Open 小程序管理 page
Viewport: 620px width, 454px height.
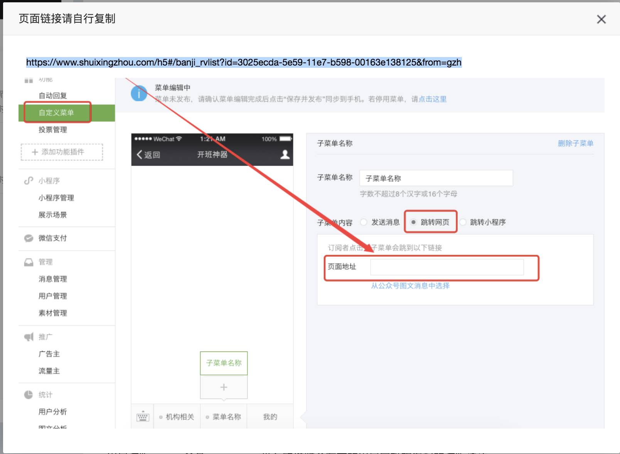[x=56, y=198]
